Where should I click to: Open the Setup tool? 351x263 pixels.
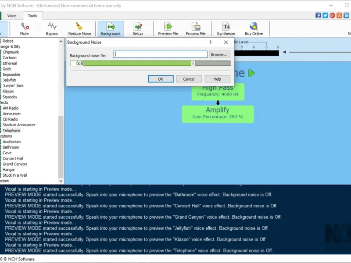point(138,28)
